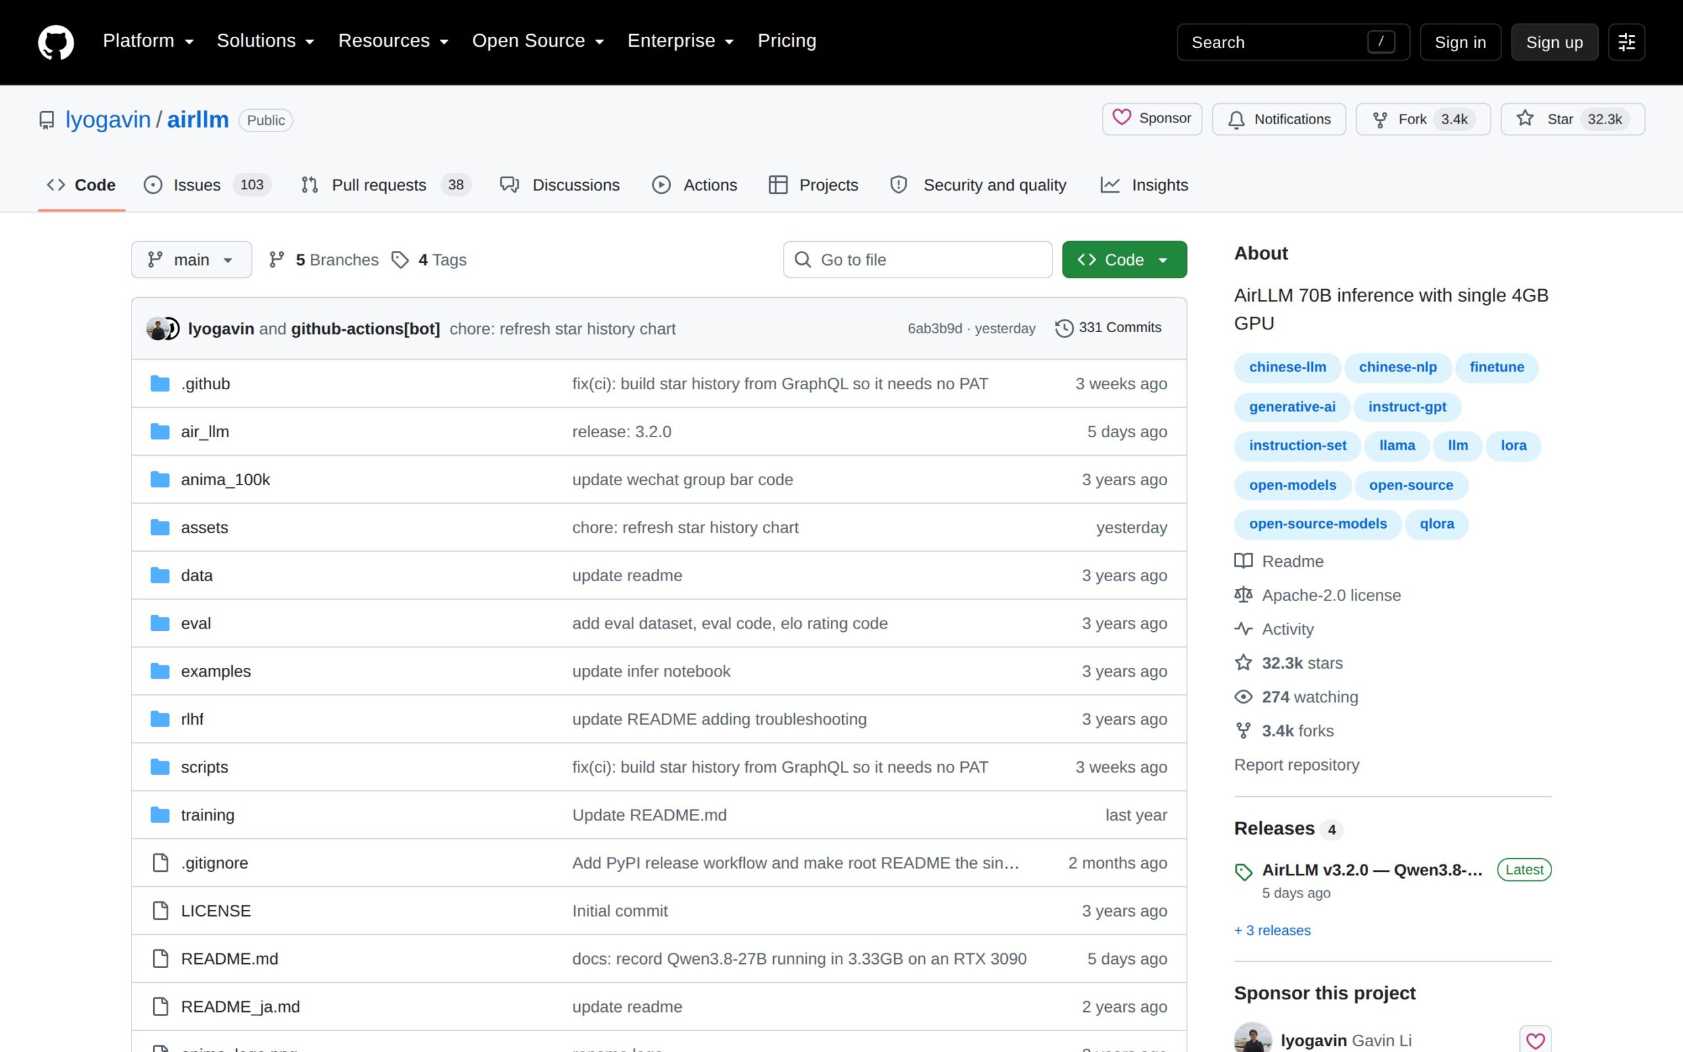
Task: Fork the repository via Fork button
Action: tap(1423, 119)
